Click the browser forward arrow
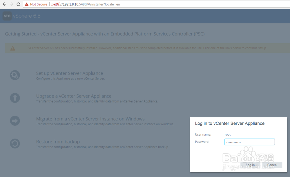Image resolution: width=290 pixels, height=177 pixels. (x=12, y=4)
